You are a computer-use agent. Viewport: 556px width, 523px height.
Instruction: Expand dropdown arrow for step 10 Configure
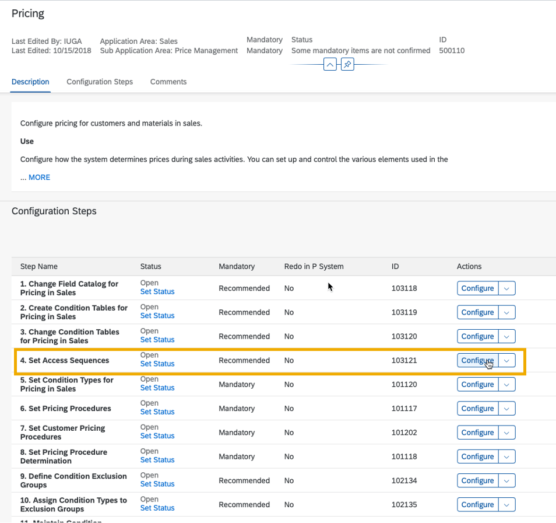pos(506,505)
